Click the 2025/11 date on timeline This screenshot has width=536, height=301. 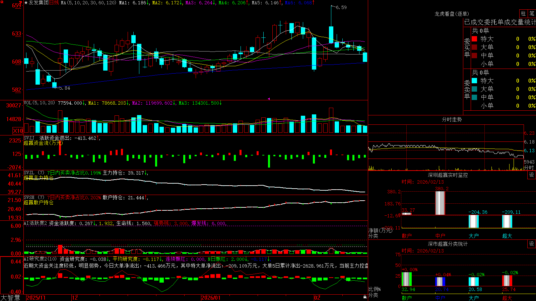click(x=36, y=298)
